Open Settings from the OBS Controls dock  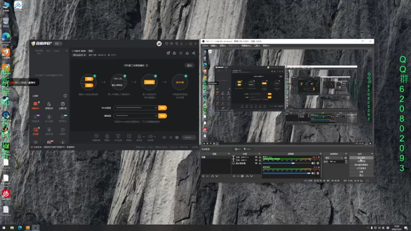361,172
